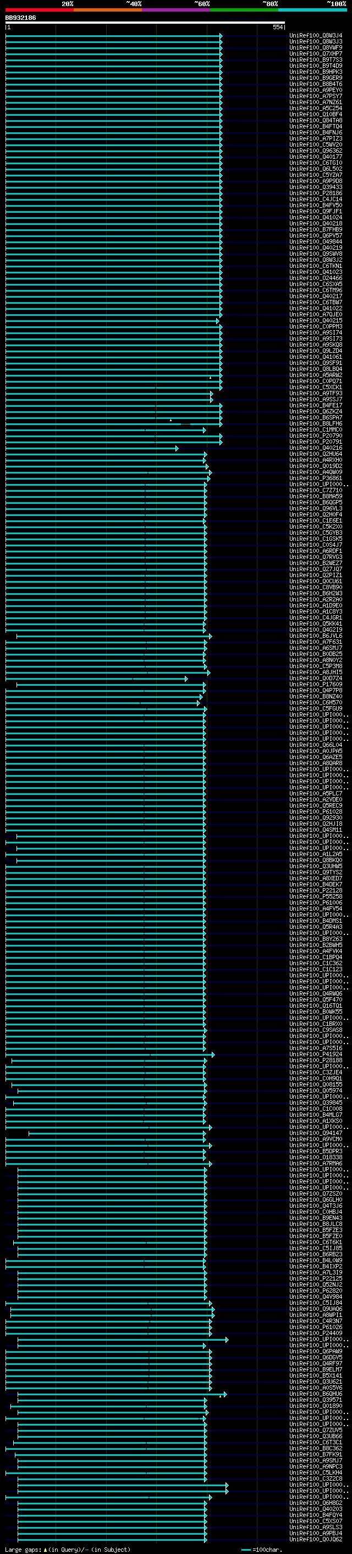Click the UniRef100_P28186 label
The height and width of the screenshot is (1554, 352).
click(316, 193)
